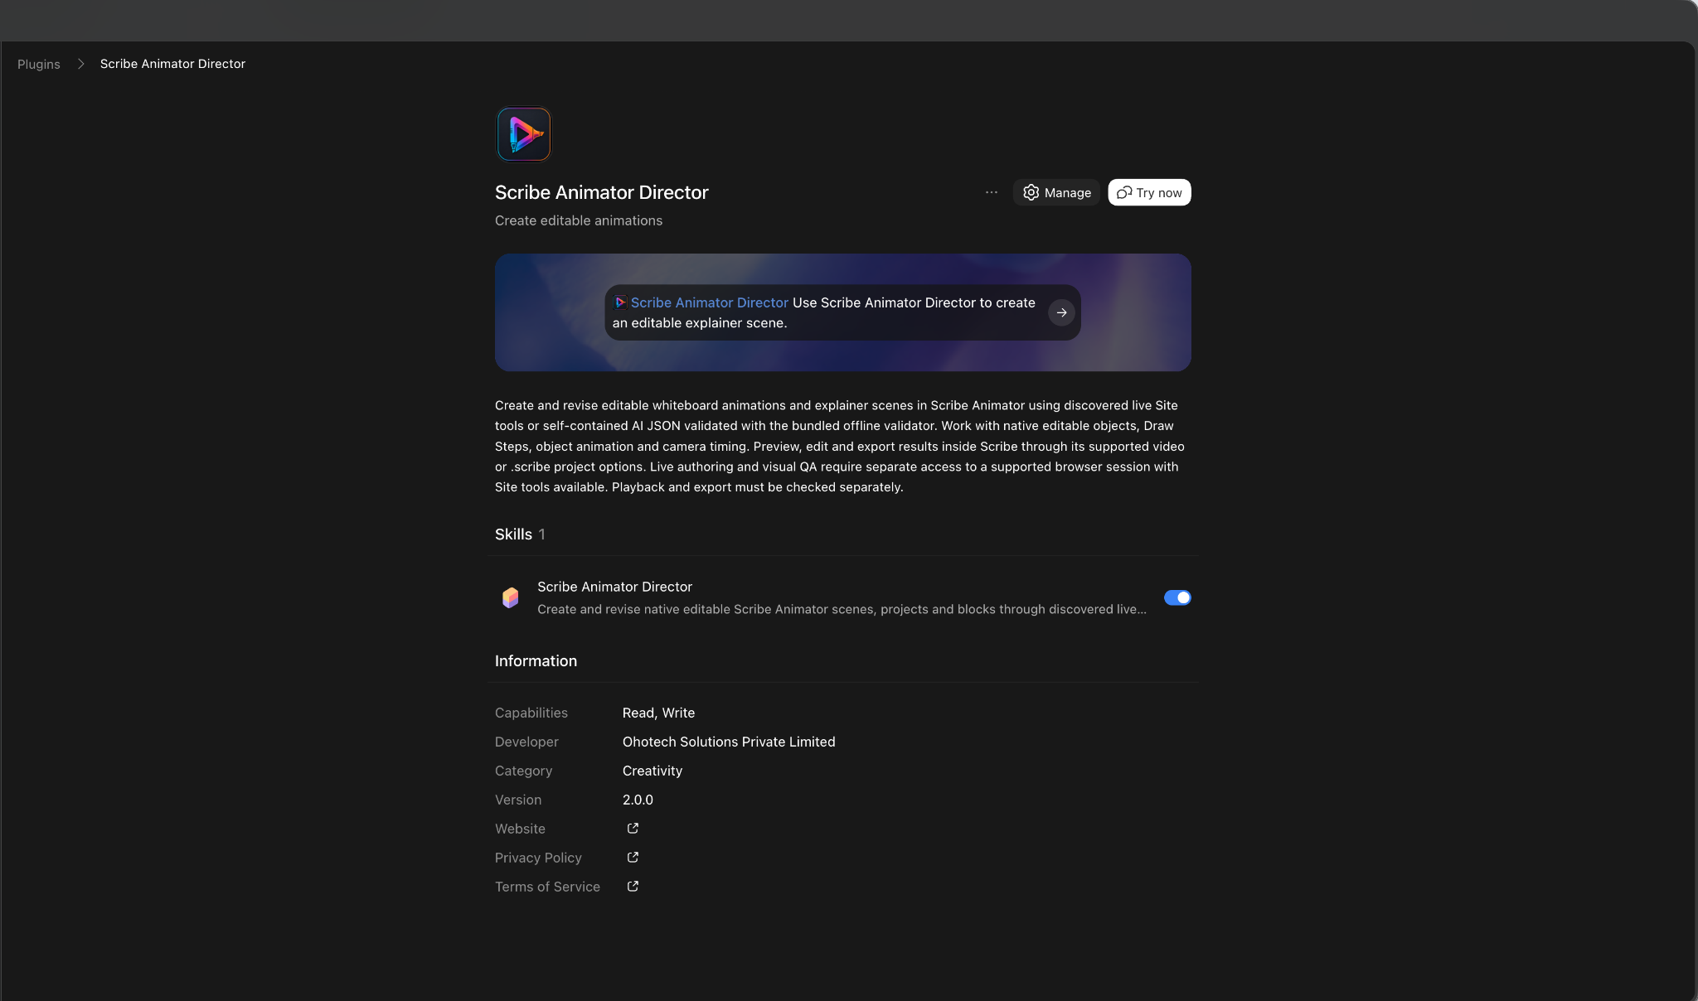Click the Skills section heading
1698x1001 pixels.
513,534
